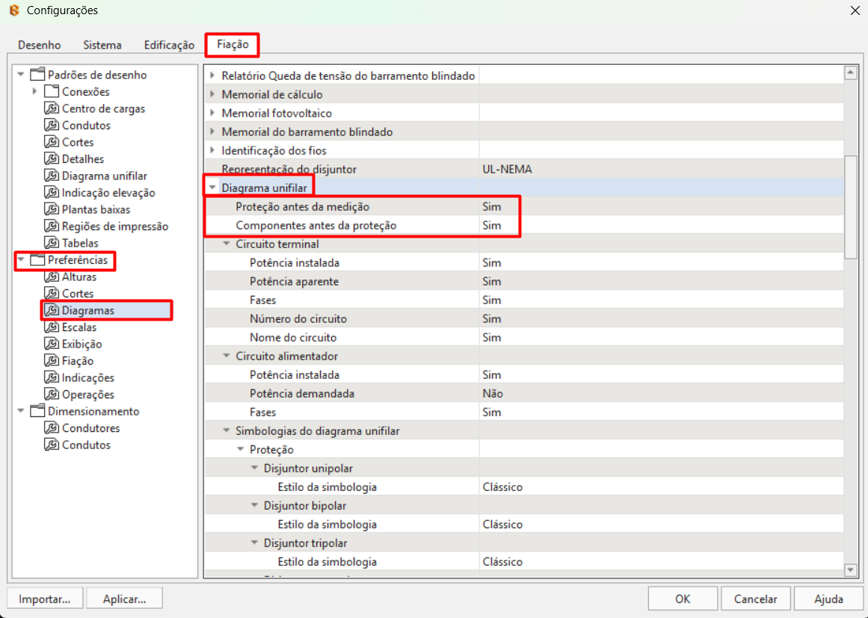Click the Tabelas wrench icon
868x618 pixels.
[51, 243]
